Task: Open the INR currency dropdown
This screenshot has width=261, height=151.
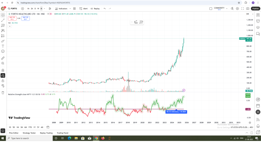Action: click(250, 14)
